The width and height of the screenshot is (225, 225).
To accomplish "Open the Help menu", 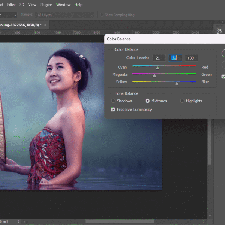I will pyautogui.click(x=78, y=4).
